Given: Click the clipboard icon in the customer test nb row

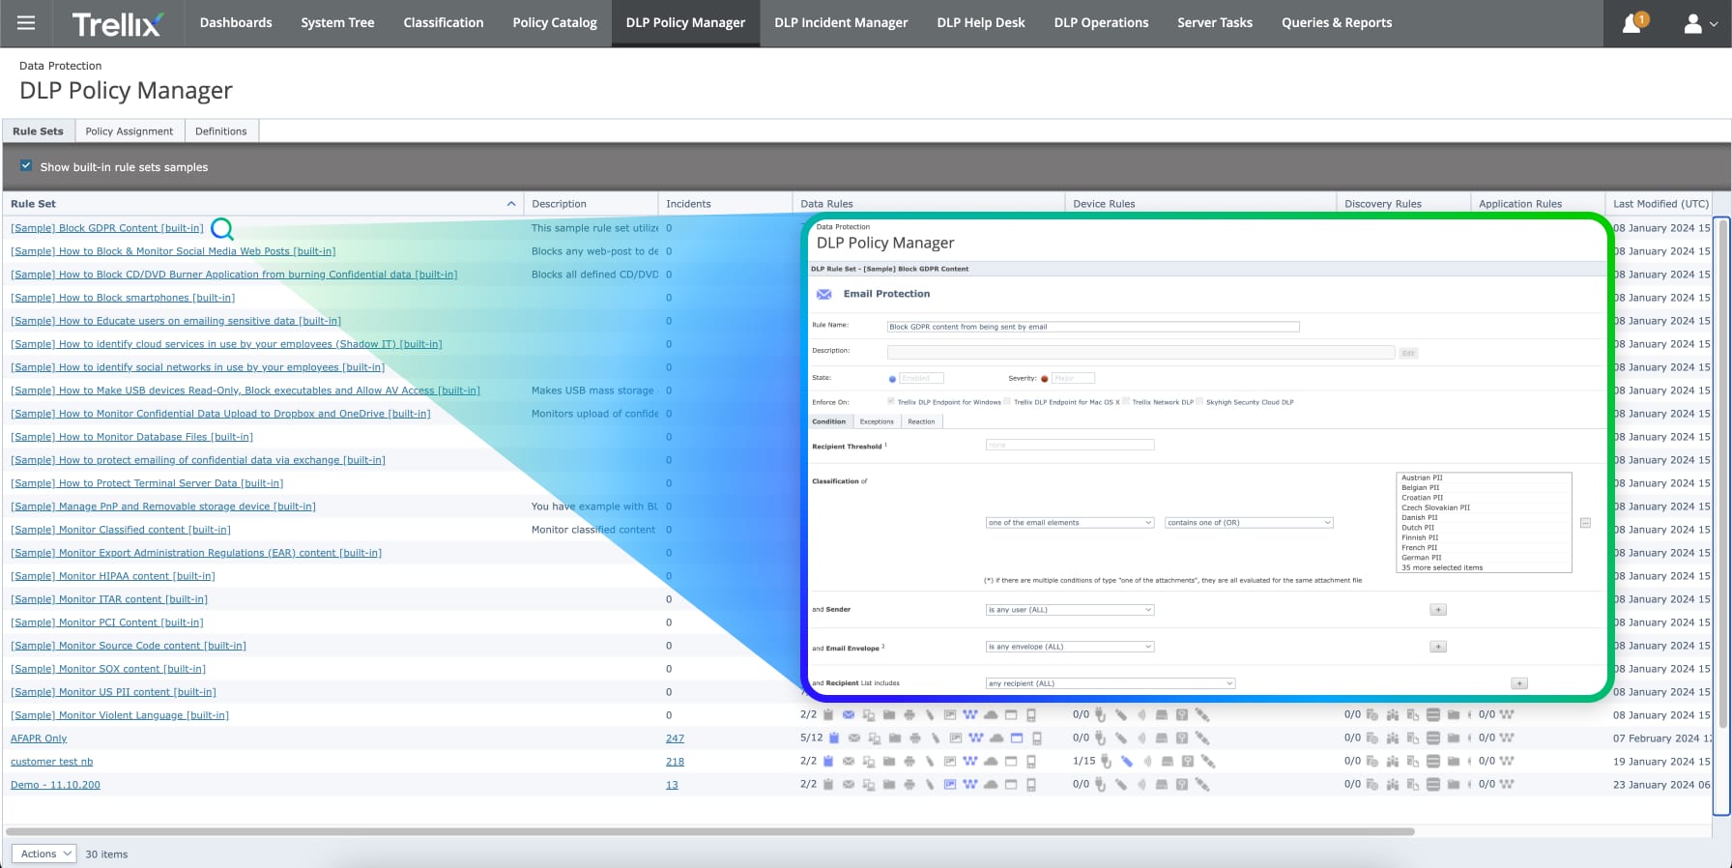Looking at the screenshot, I should [828, 762].
